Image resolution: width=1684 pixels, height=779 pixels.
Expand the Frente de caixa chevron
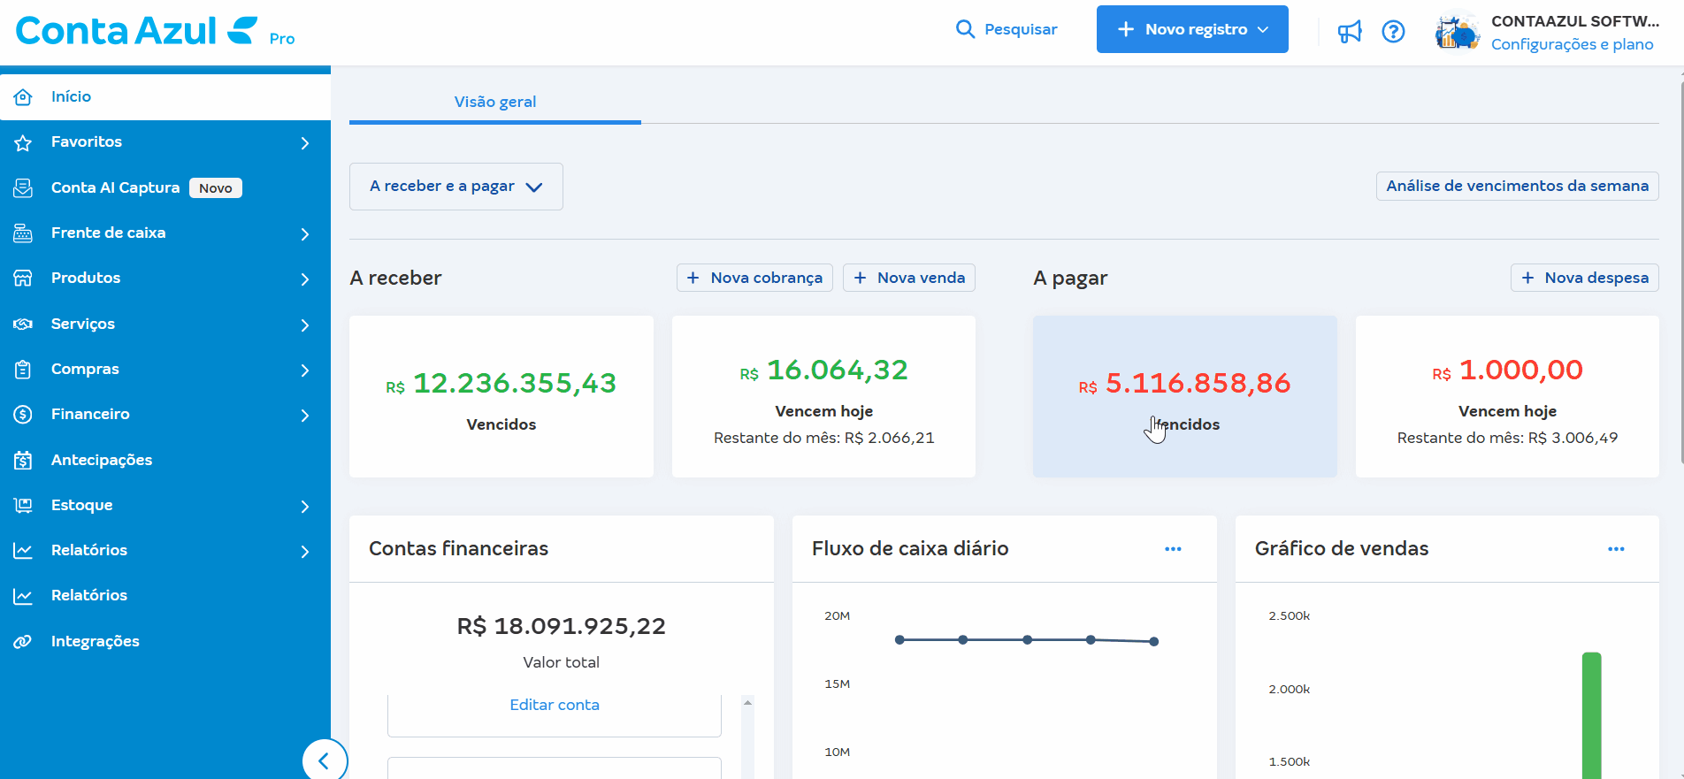click(305, 233)
